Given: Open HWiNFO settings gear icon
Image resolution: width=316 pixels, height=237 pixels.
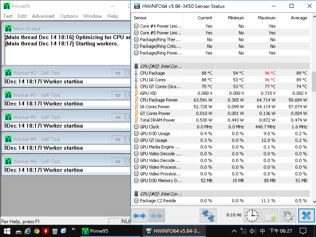Looking at the screenshot, I should coord(288,215).
